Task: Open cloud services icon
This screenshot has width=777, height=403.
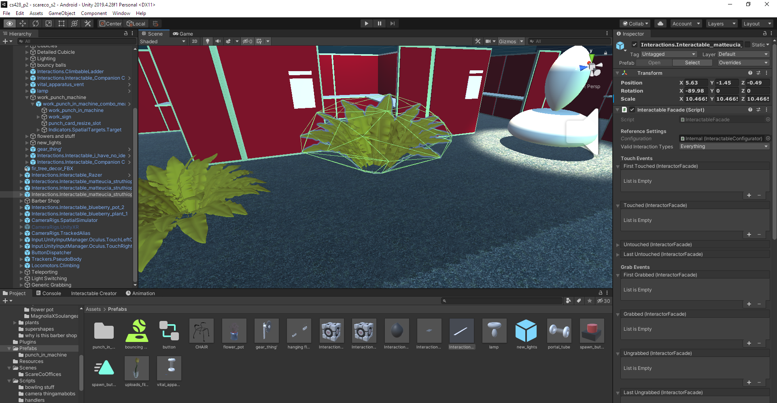Action: (x=660, y=23)
